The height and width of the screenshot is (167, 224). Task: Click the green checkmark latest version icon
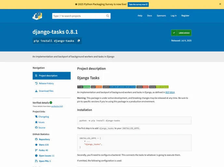pos(174,33)
